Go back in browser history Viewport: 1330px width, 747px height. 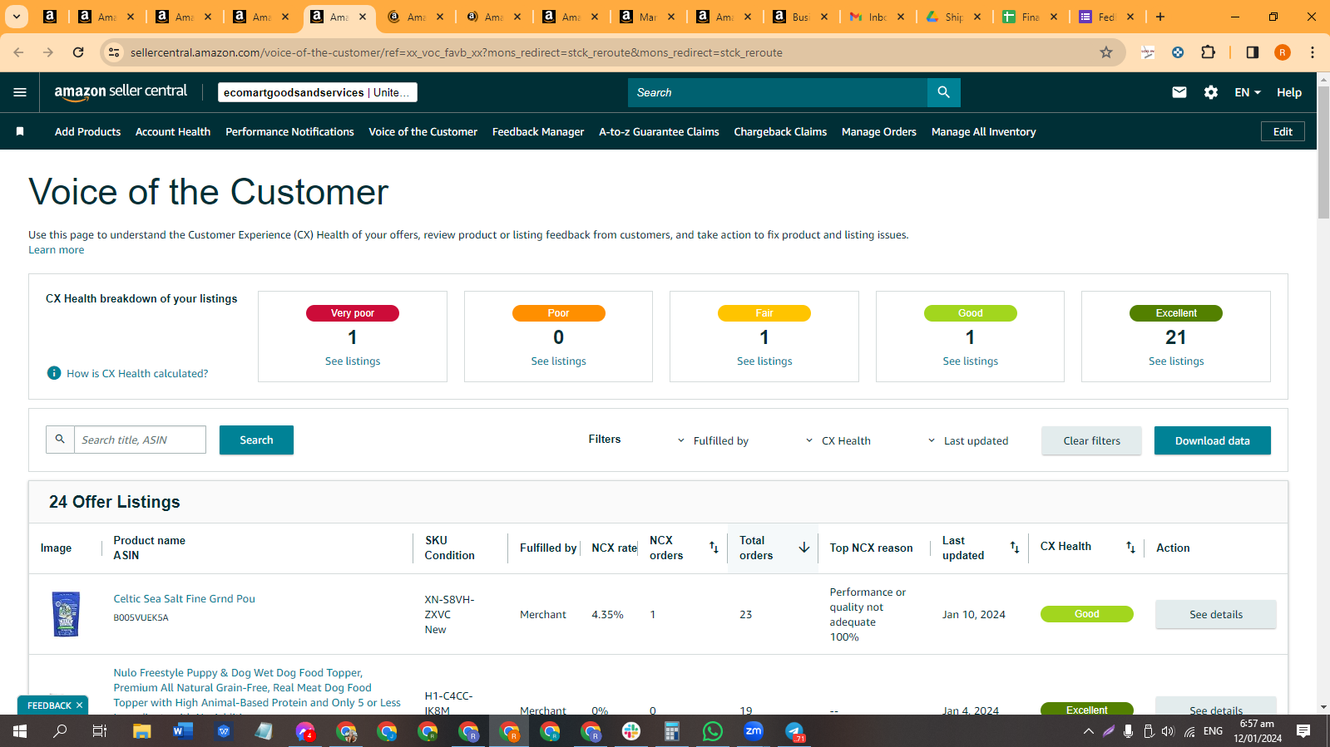coord(18,52)
